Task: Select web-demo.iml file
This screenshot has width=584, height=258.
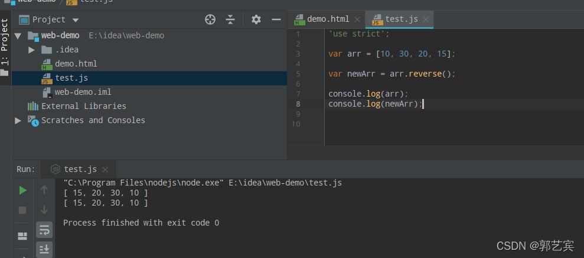Action: [83, 92]
